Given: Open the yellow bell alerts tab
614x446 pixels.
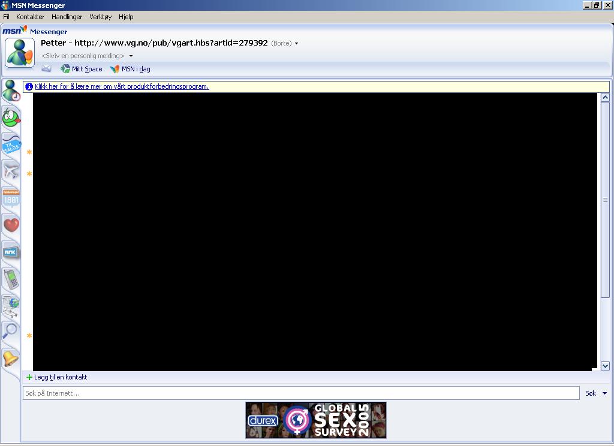Looking at the screenshot, I should (x=11, y=358).
